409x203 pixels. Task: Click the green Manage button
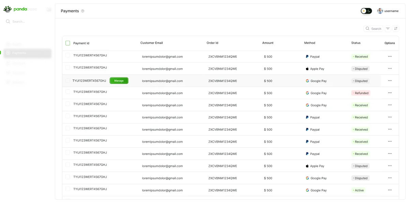(x=119, y=81)
